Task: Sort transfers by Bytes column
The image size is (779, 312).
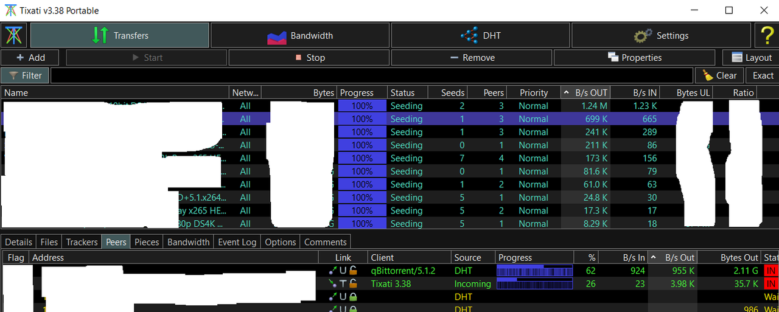Action: coord(299,92)
